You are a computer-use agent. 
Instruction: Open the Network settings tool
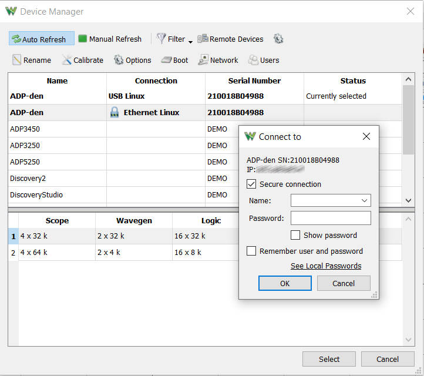tap(218, 60)
